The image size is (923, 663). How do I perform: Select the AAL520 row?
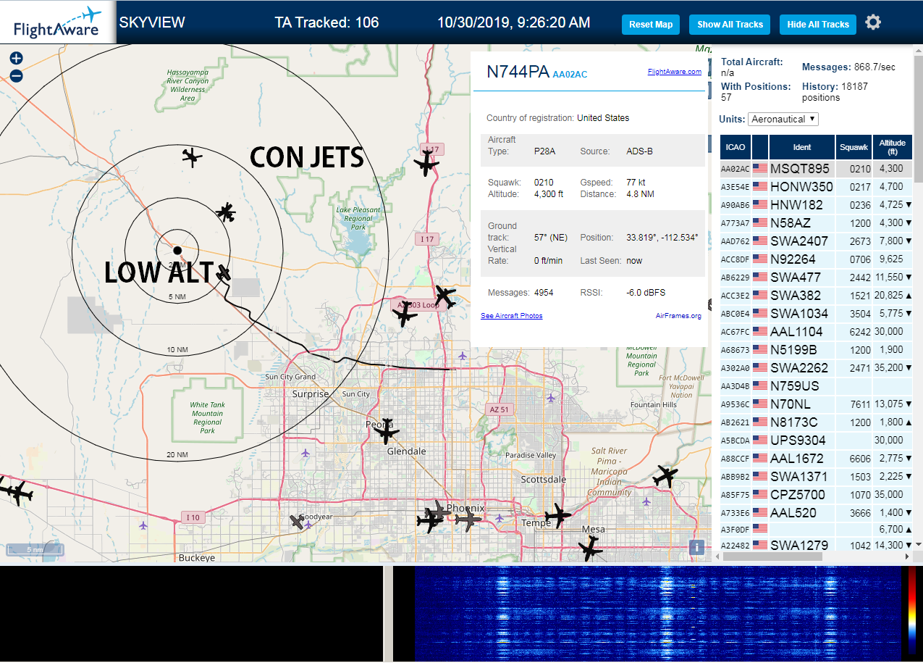point(817,512)
